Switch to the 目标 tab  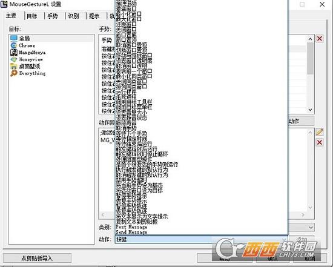tap(32, 16)
